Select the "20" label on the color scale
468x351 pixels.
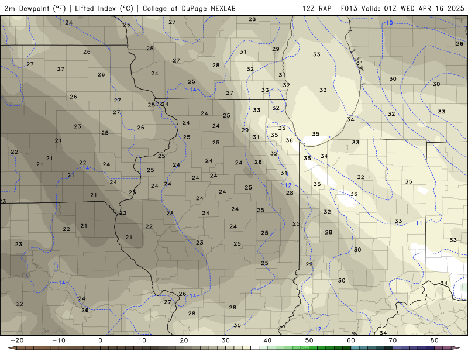pos(184,340)
